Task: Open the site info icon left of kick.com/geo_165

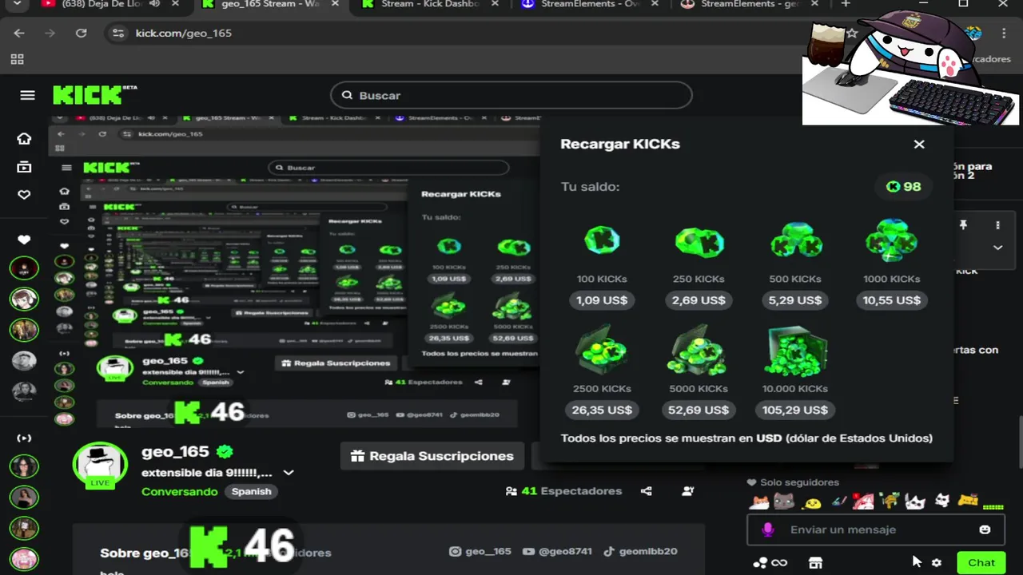Action: coord(118,33)
